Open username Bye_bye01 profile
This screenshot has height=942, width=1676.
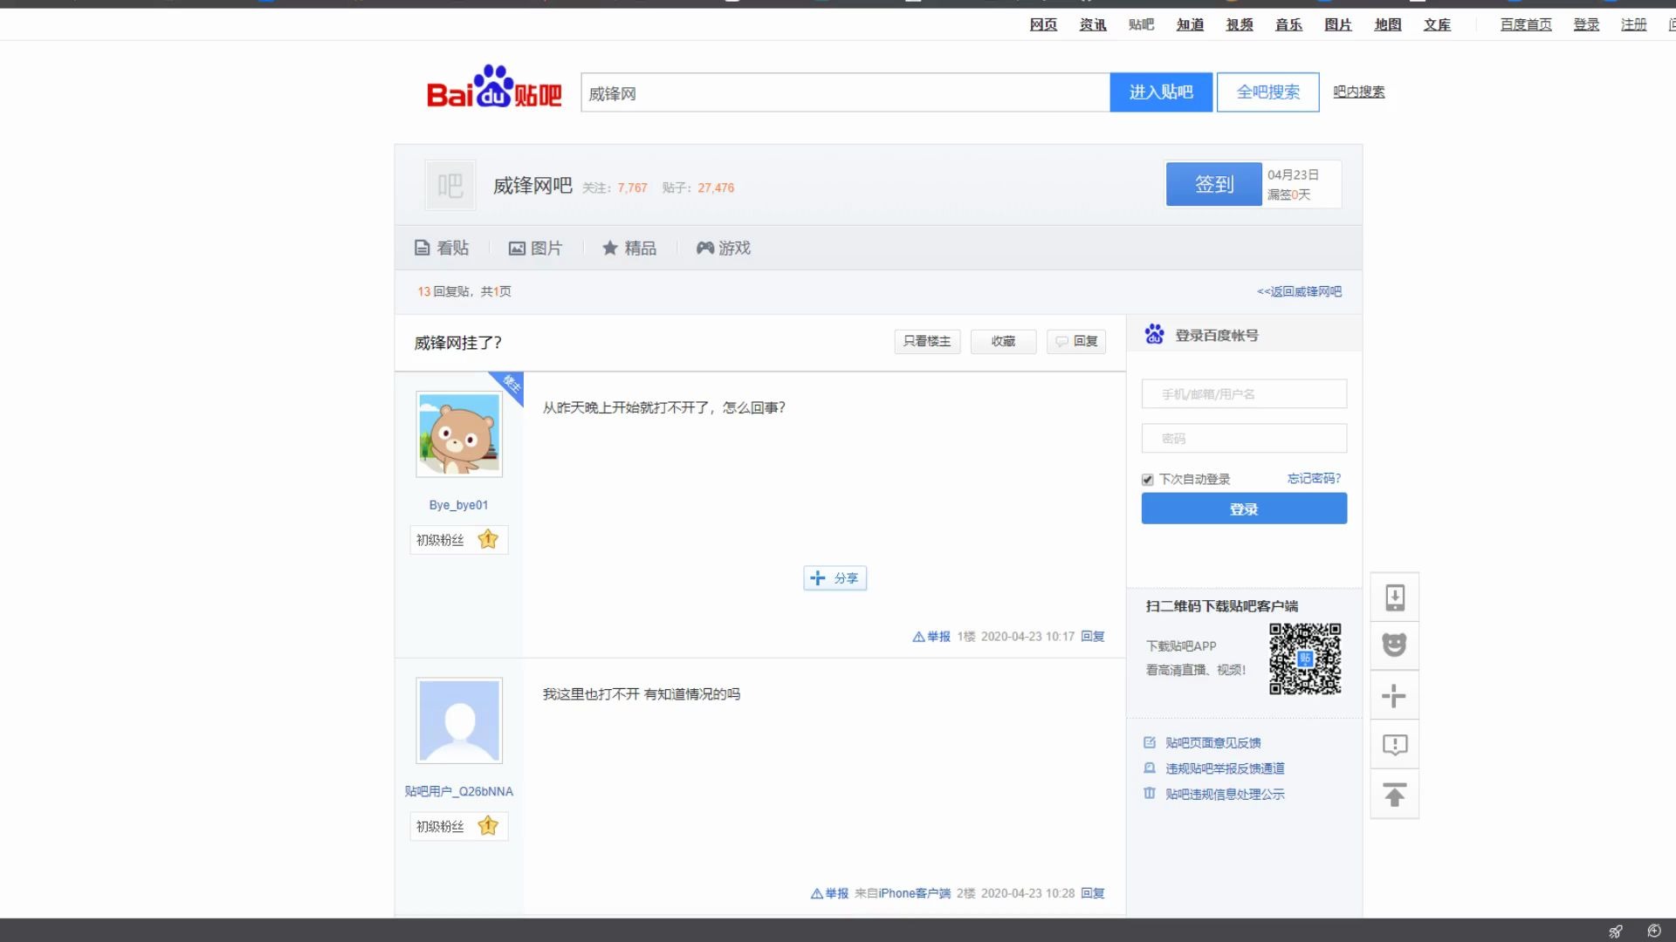pos(458,505)
